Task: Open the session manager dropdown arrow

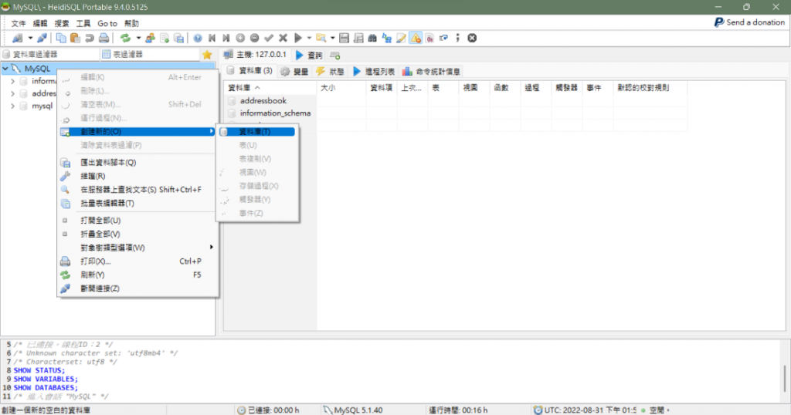Action: coord(30,39)
